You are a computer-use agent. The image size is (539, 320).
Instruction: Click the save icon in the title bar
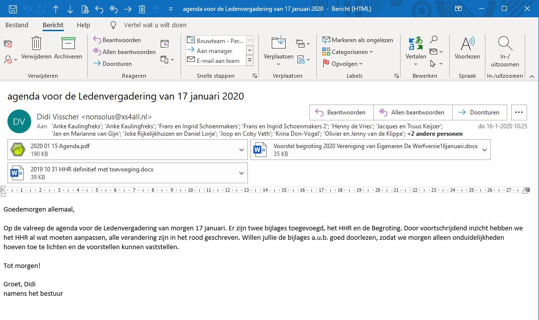pyautogui.click(x=13, y=9)
